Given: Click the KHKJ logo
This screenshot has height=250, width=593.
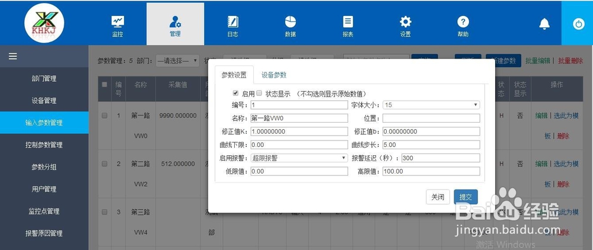Looking at the screenshot, I should coord(44,23).
